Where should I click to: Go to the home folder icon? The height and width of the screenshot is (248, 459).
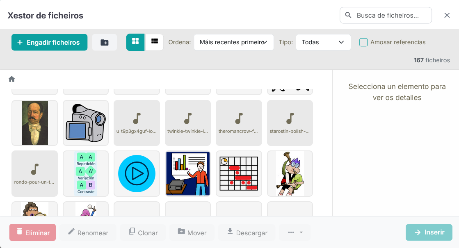pos(12,79)
